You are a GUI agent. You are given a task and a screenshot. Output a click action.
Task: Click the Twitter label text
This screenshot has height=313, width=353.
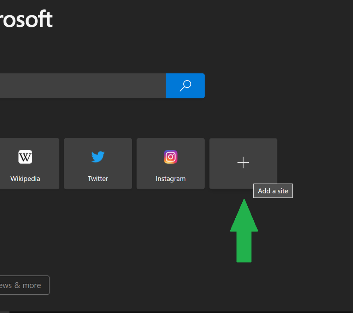coord(98,178)
